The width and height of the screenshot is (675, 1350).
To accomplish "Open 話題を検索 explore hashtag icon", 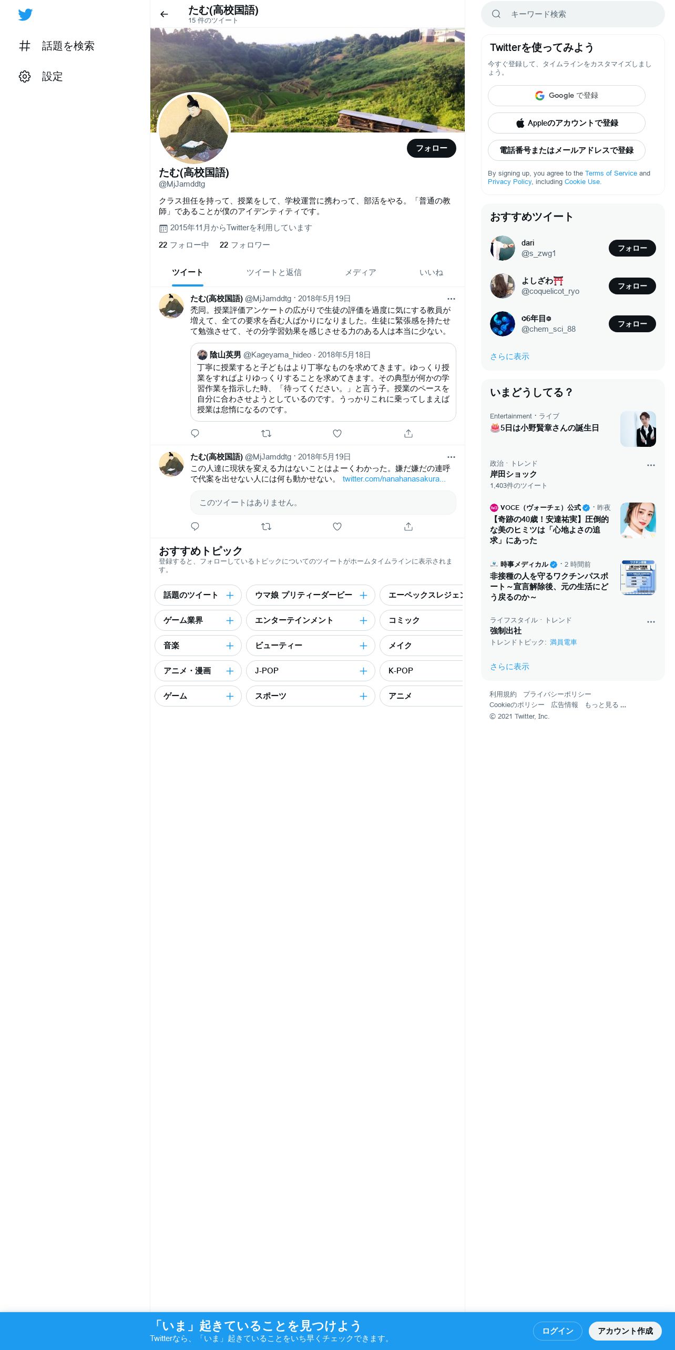I will [25, 46].
